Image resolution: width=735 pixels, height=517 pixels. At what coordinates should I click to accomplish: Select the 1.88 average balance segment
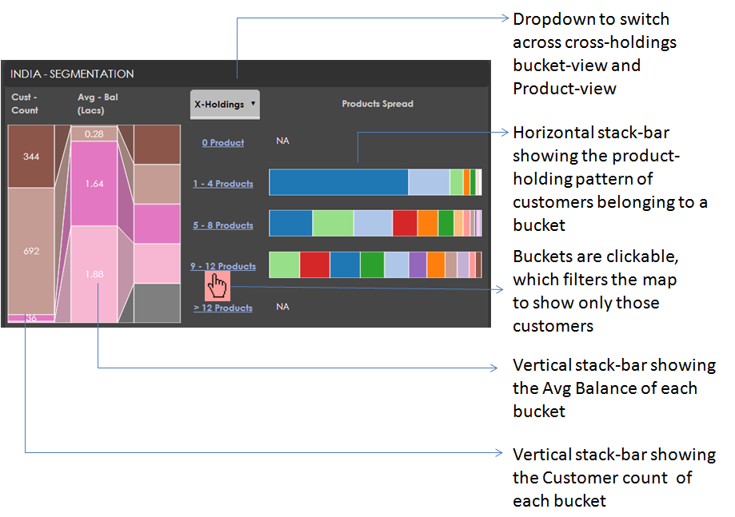click(94, 274)
